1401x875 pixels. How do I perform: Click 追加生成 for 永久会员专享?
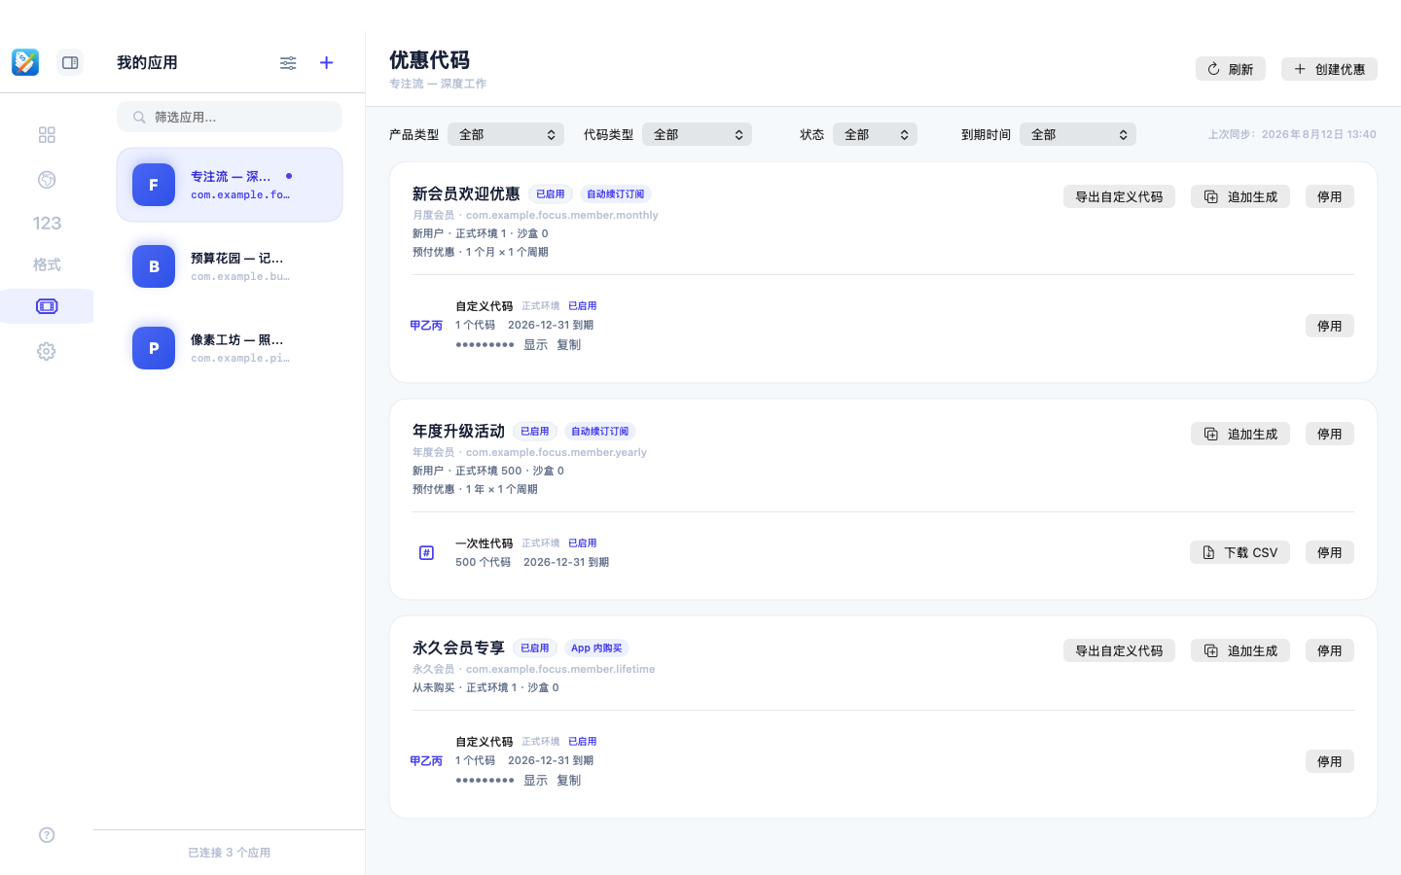click(x=1240, y=650)
